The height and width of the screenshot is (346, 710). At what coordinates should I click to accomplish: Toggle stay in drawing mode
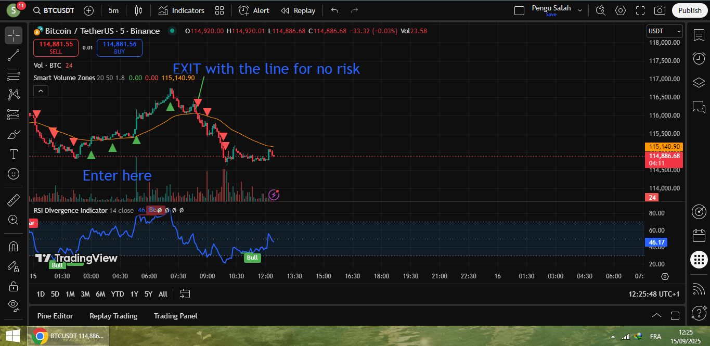pos(14,266)
